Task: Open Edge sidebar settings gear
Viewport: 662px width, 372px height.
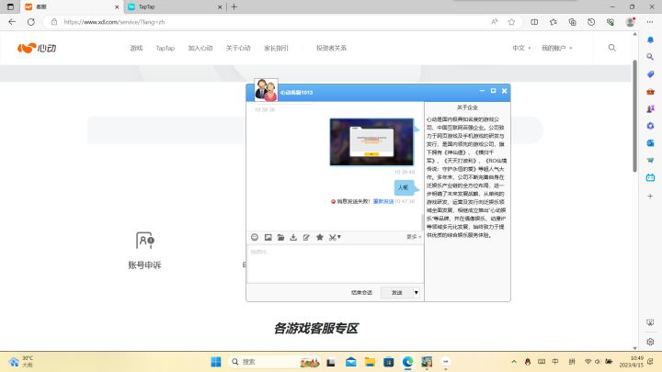Action: (x=650, y=342)
